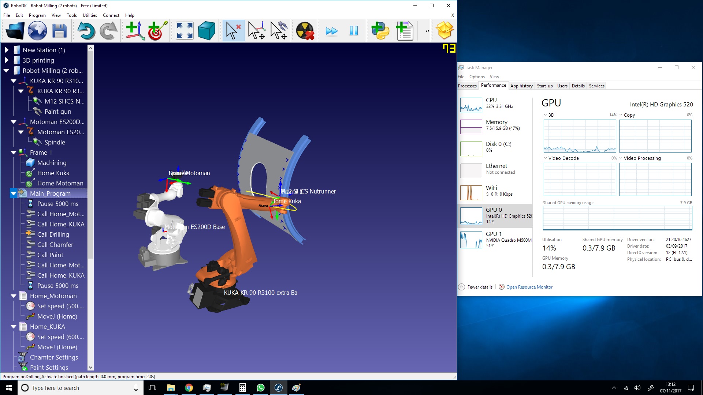This screenshot has height=395, width=703.
Task: Collapse the Main_Program tree node
Action: [x=14, y=193]
